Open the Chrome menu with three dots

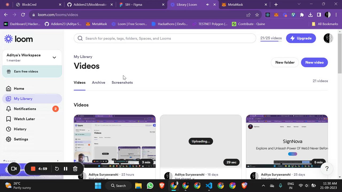[336, 15]
